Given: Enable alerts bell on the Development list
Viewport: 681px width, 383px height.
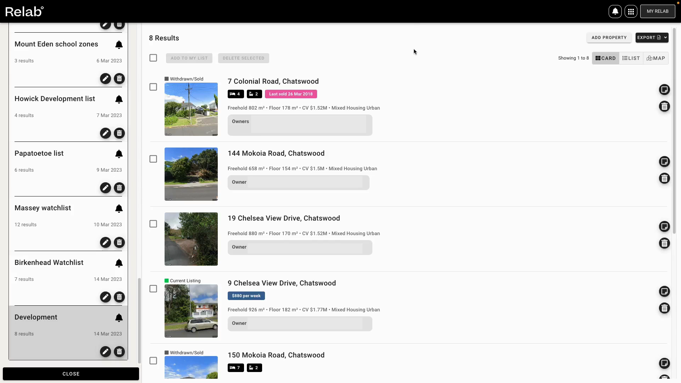Looking at the screenshot, I should coord(119,318).
